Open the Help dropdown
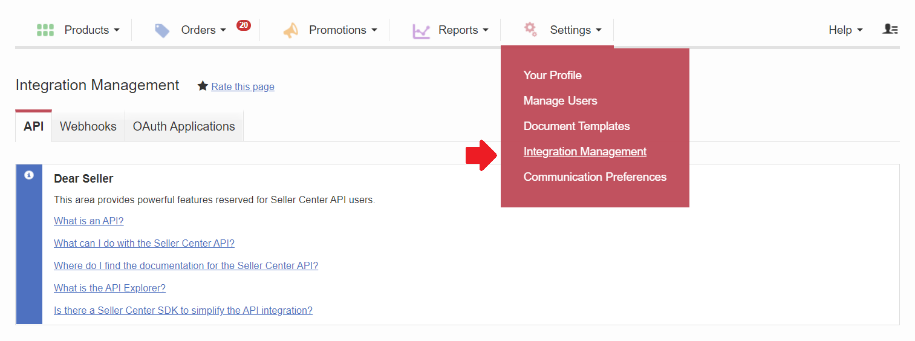 tap(845, 30)
